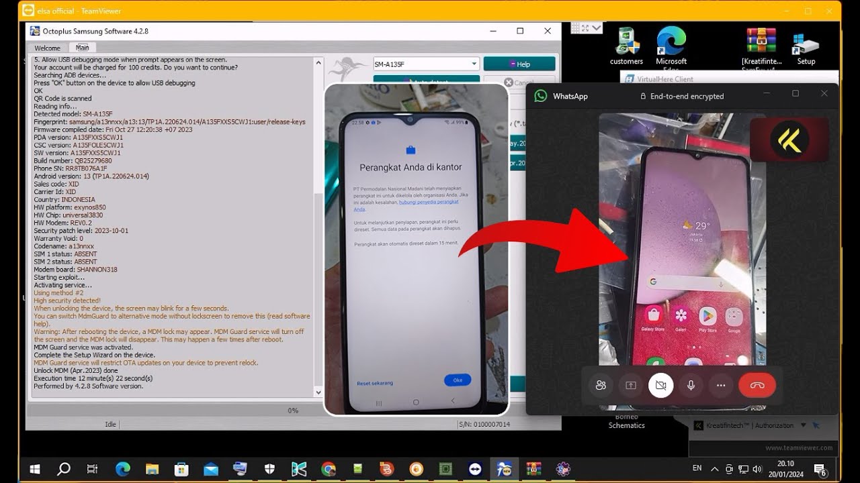Open more options in the WhatsApp call bar
Screen dimensions: 860x483
point(720,385)
